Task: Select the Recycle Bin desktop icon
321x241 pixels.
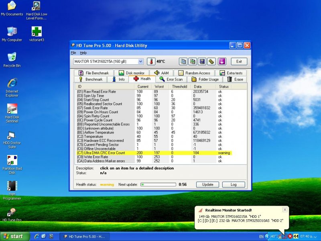Action: click(12, 60)
